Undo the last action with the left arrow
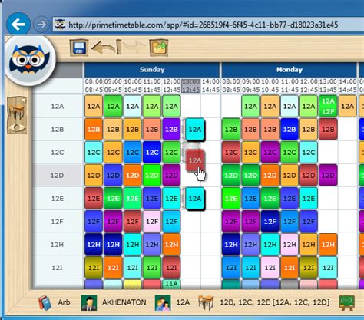This screenshot has height=320, width=364. pos(104,48)
